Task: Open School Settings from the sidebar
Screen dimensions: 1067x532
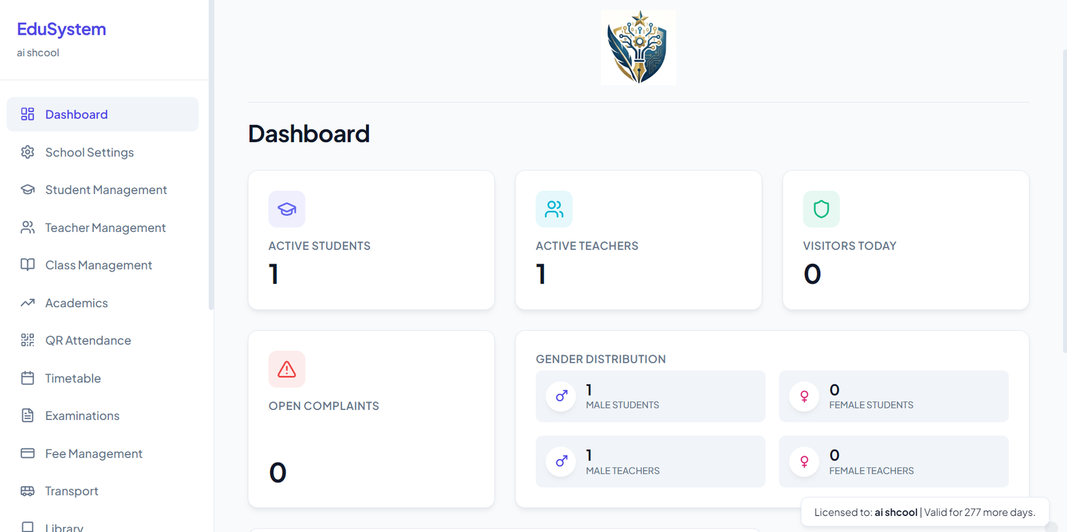Action: point(103,152)
